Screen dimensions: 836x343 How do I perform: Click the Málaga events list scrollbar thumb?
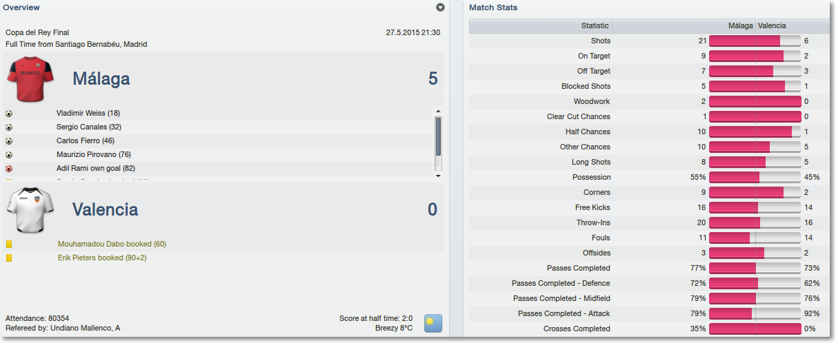coord(438,136)
